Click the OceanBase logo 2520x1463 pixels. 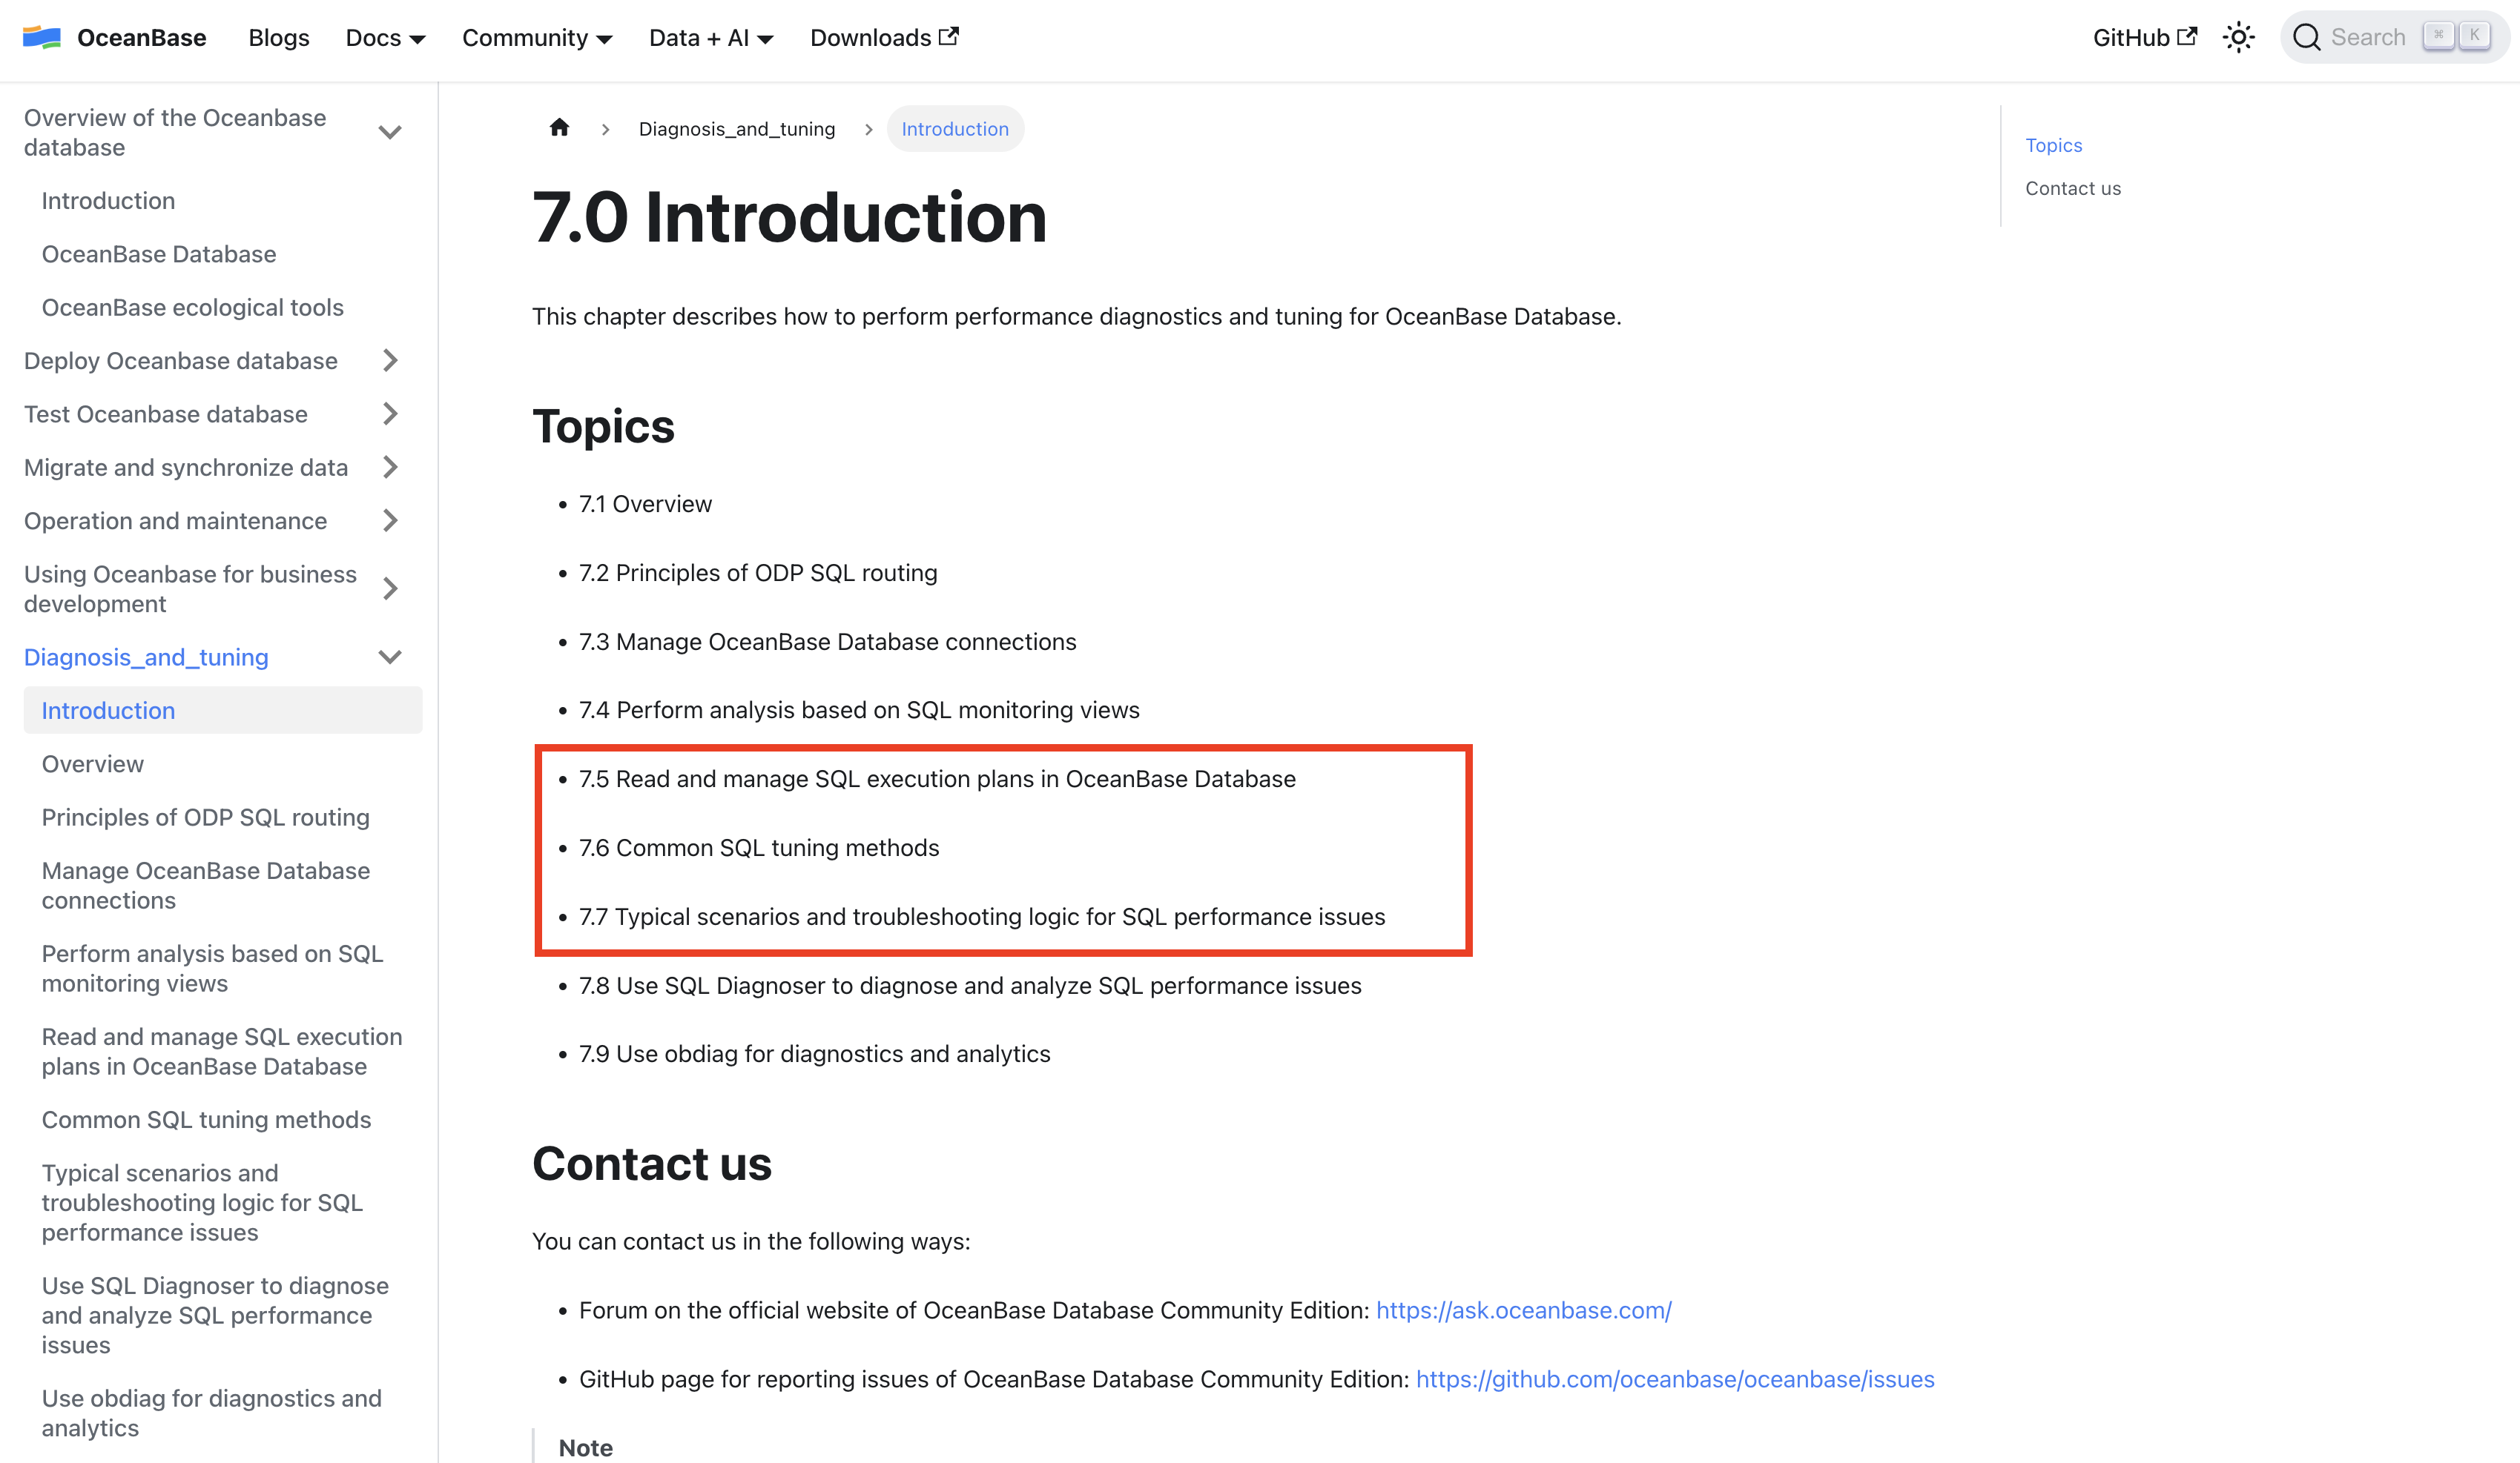click(x=113, y=37)
